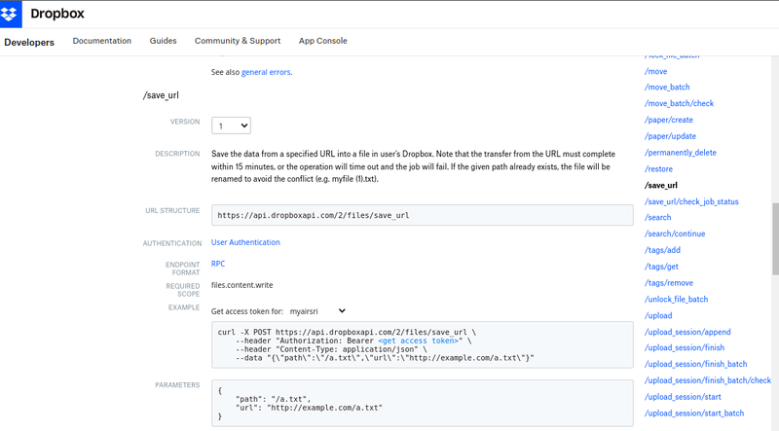The height and width of the screenshot is (431, 779).
Task: Jump to /paper/update in sidebar
Action: (670, 136)
